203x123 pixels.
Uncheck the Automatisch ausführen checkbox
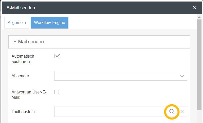pos(57,56)
